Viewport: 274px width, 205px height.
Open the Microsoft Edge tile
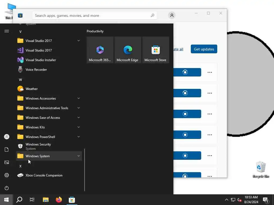[x=128, y=50]
